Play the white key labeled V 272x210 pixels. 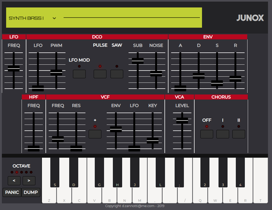point(94,195)
